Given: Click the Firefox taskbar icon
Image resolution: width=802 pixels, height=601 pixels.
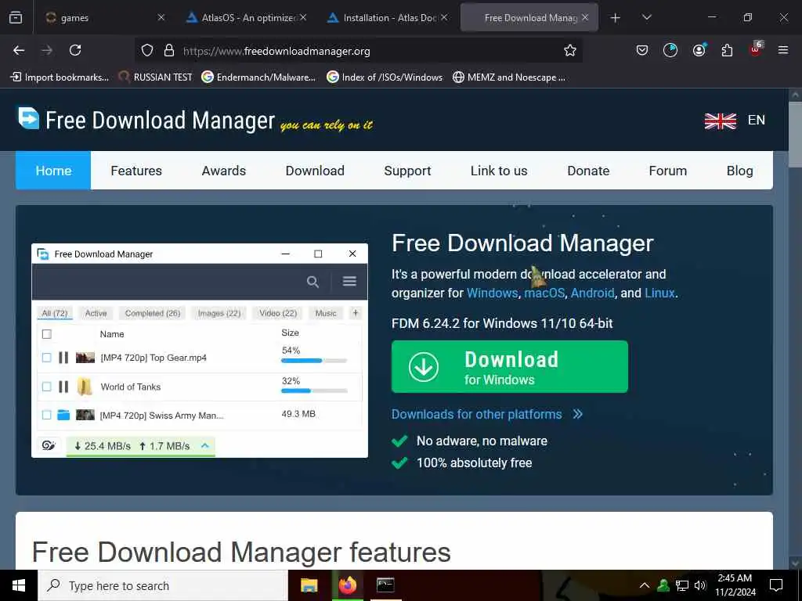Looking at the screenshot, I should click(347, 585).
